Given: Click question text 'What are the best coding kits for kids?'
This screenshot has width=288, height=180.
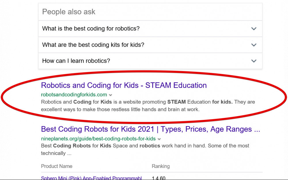Looking at the screenshot, I should [x=93, y=45].
